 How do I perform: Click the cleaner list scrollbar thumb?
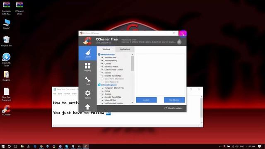132,63
